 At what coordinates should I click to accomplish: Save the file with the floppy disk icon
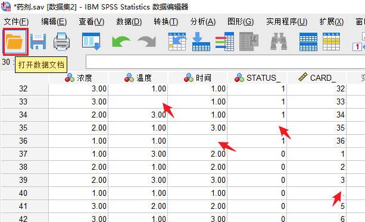pos(38,42)
